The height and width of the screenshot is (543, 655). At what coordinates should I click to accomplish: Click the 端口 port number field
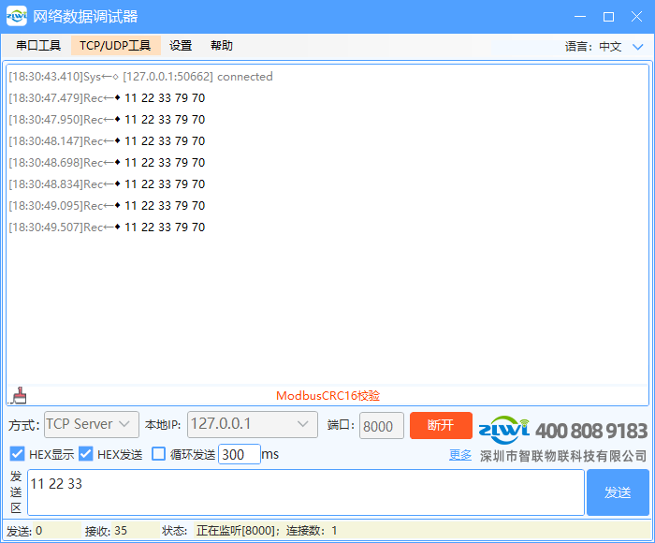pyautogui.click(x=381, y=425)
